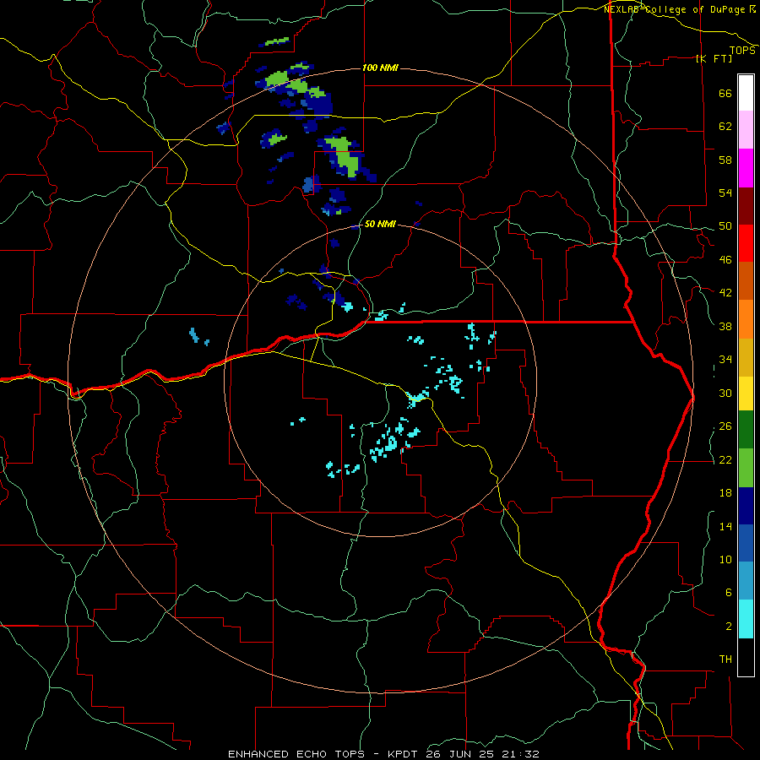760x760 pixels.
Task: Click the medium blue swatch above 10
Action: click(x=746, y=543)
